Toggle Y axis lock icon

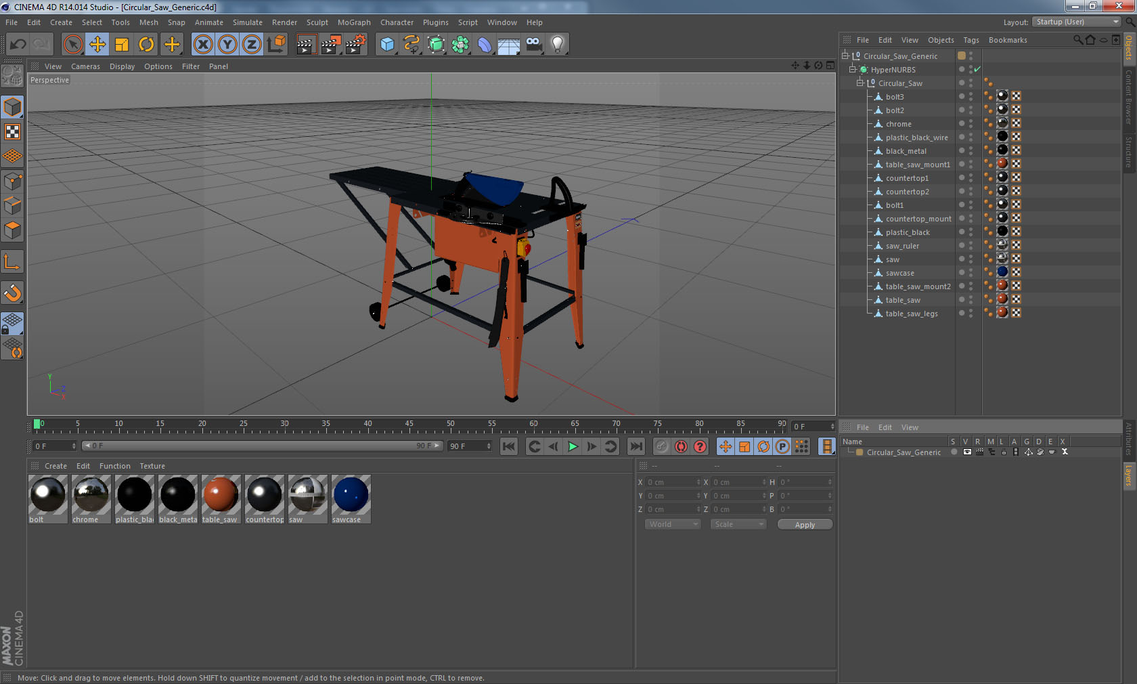coord(227,45)
